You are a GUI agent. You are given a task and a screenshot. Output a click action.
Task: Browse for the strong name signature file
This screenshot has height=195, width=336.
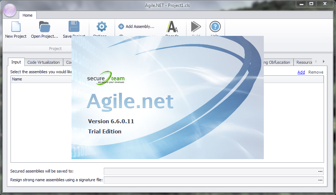(x=320, y=180)
